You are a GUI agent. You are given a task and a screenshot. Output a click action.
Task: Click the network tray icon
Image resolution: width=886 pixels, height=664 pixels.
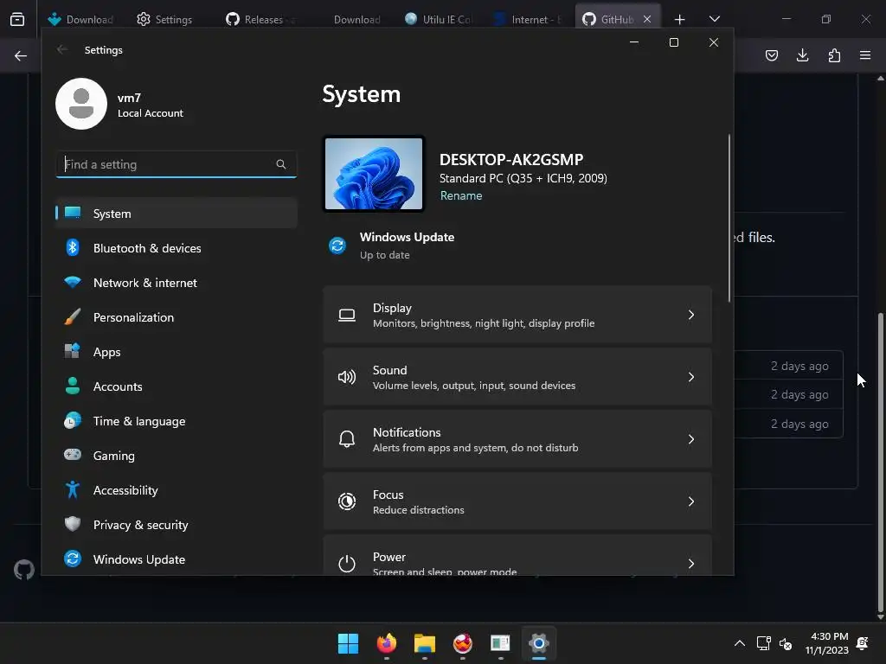[x=763, y=643]
